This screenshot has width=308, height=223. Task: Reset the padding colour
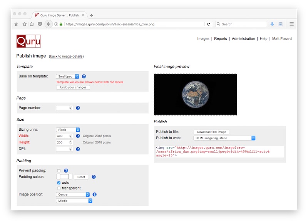[81, 177]
